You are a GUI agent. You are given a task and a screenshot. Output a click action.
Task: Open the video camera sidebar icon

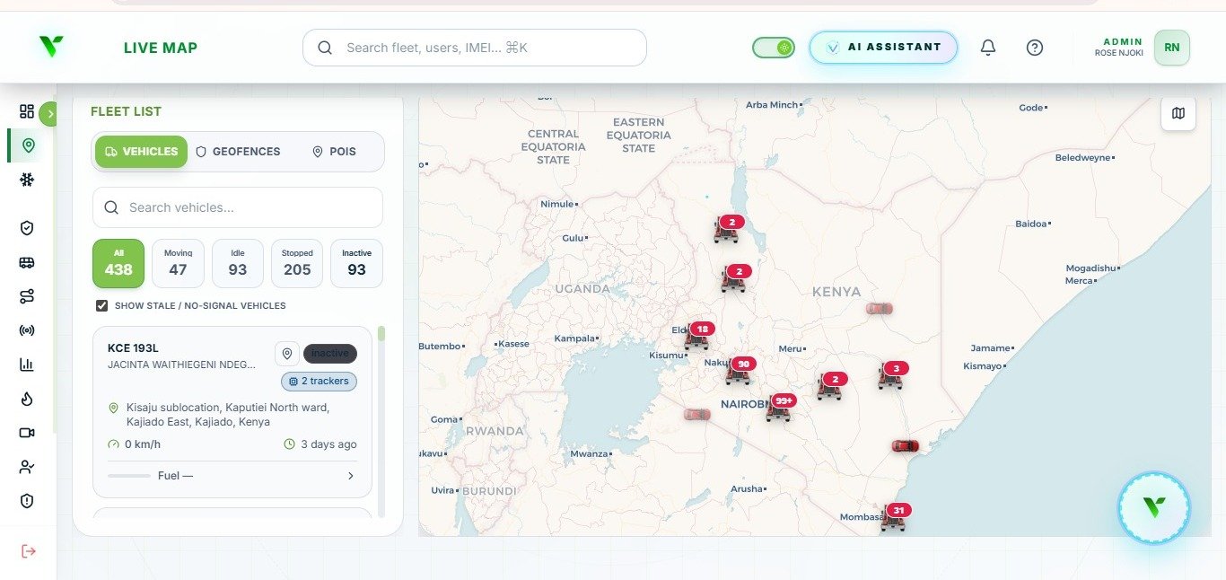click(27, 433)
